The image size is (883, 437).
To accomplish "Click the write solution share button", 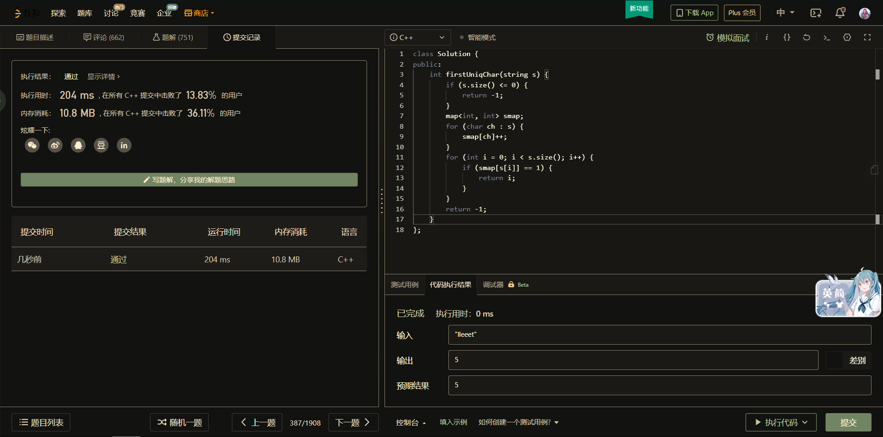I will (x=189, y=180).
